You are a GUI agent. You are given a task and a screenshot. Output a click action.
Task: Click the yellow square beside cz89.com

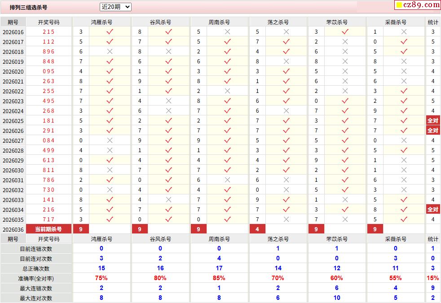[398, 5]
